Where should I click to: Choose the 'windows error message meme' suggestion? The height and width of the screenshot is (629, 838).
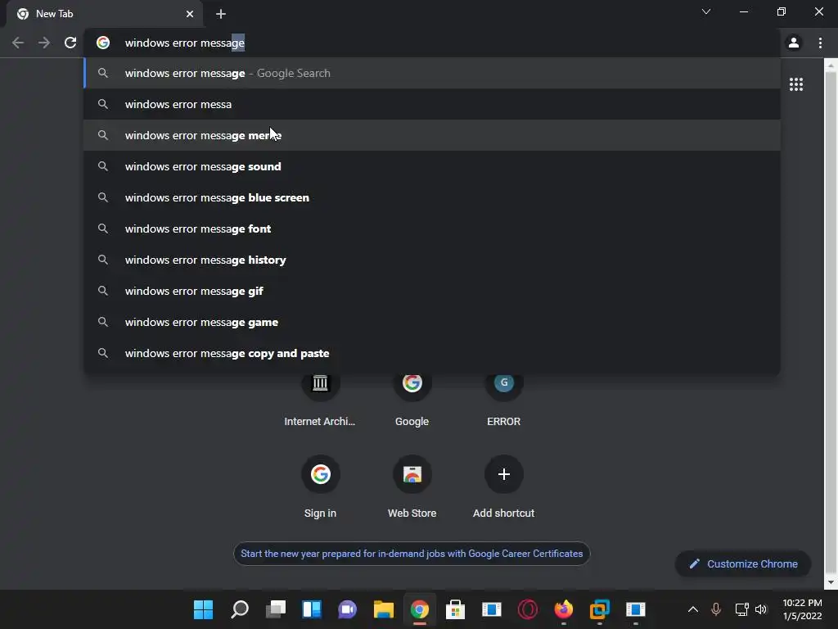[432, 135]
